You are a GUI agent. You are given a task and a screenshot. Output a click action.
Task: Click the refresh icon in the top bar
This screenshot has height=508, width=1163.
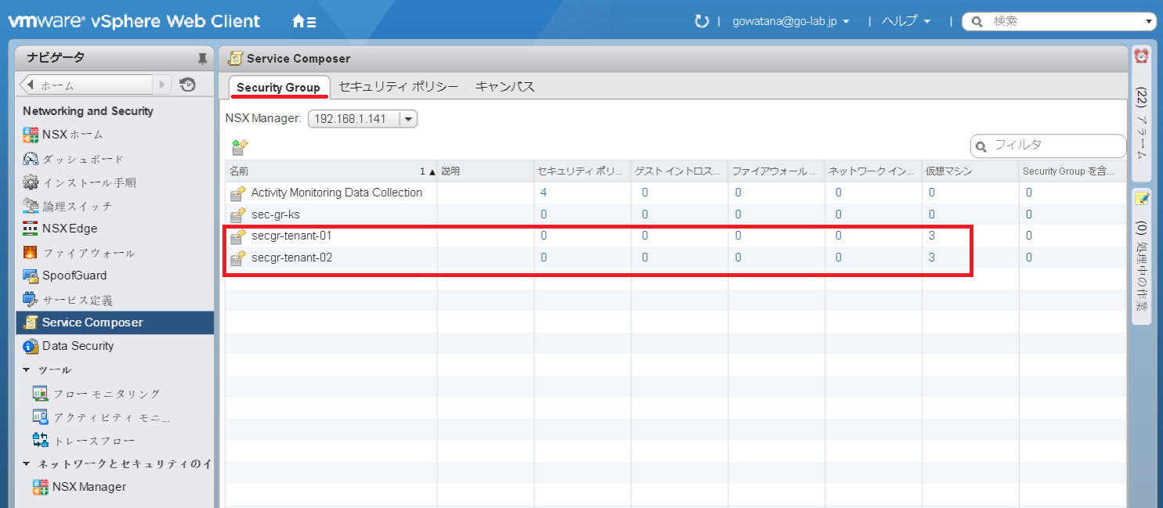[x=701, y=21]
